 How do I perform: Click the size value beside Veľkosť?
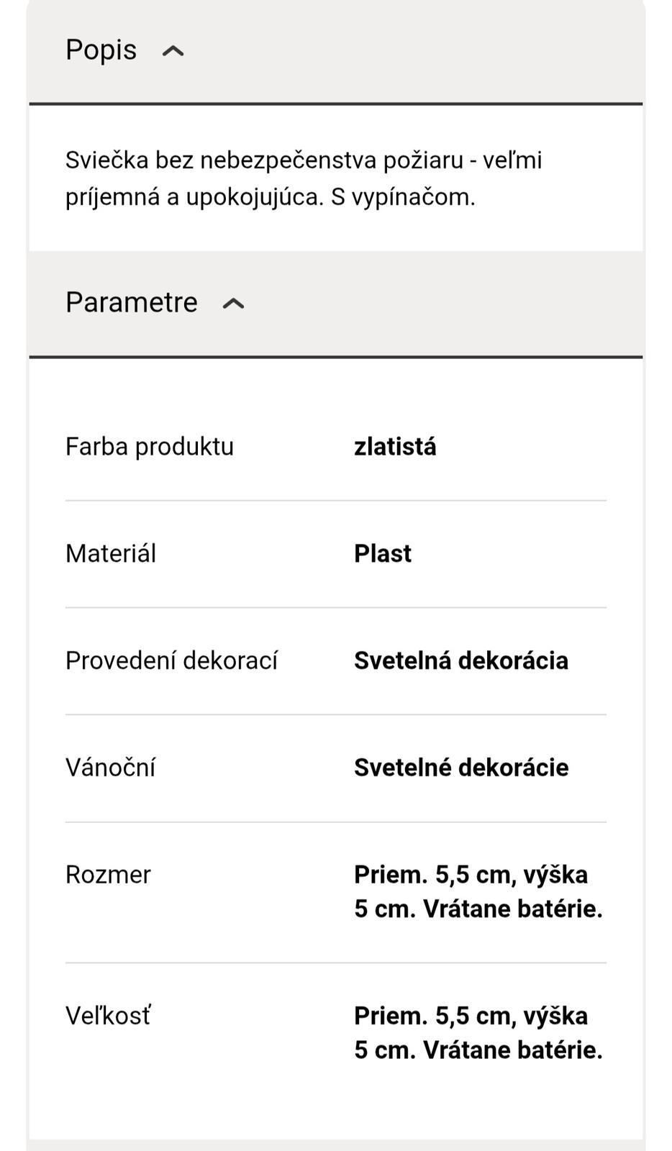click(478, 1033)
